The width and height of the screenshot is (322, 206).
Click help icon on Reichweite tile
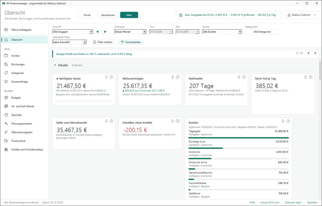pyautogui.click(x=244, y=77)
